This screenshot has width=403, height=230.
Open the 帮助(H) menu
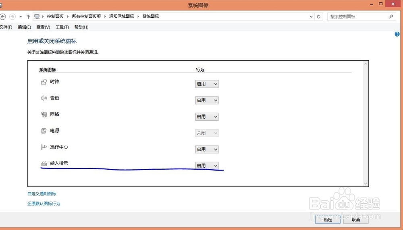(81, 27)
